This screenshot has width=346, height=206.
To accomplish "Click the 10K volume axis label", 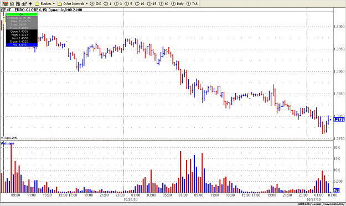I will pos(337,170).
